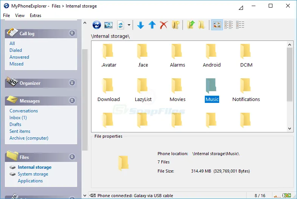The height and width of the screenshot is (199, 297).
Task: Show Answered calls
Action: pyautogui.click(x=19, y=57)
